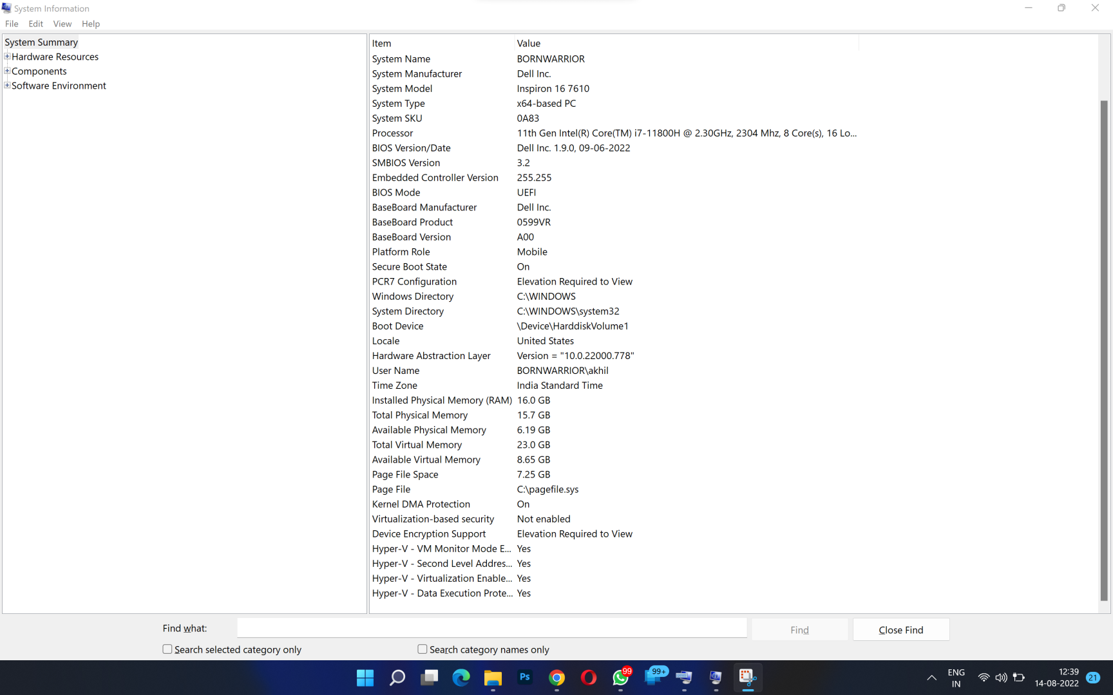Select the Components tree label
Image resolution: width=1113 pixels, height=695 pixels.
tap(39, 71)
